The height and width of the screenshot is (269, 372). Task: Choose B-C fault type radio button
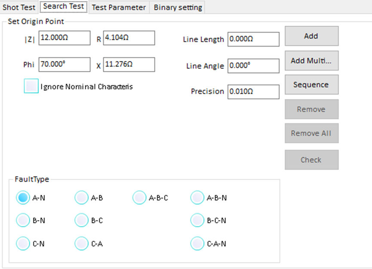[x=82, y=220]
